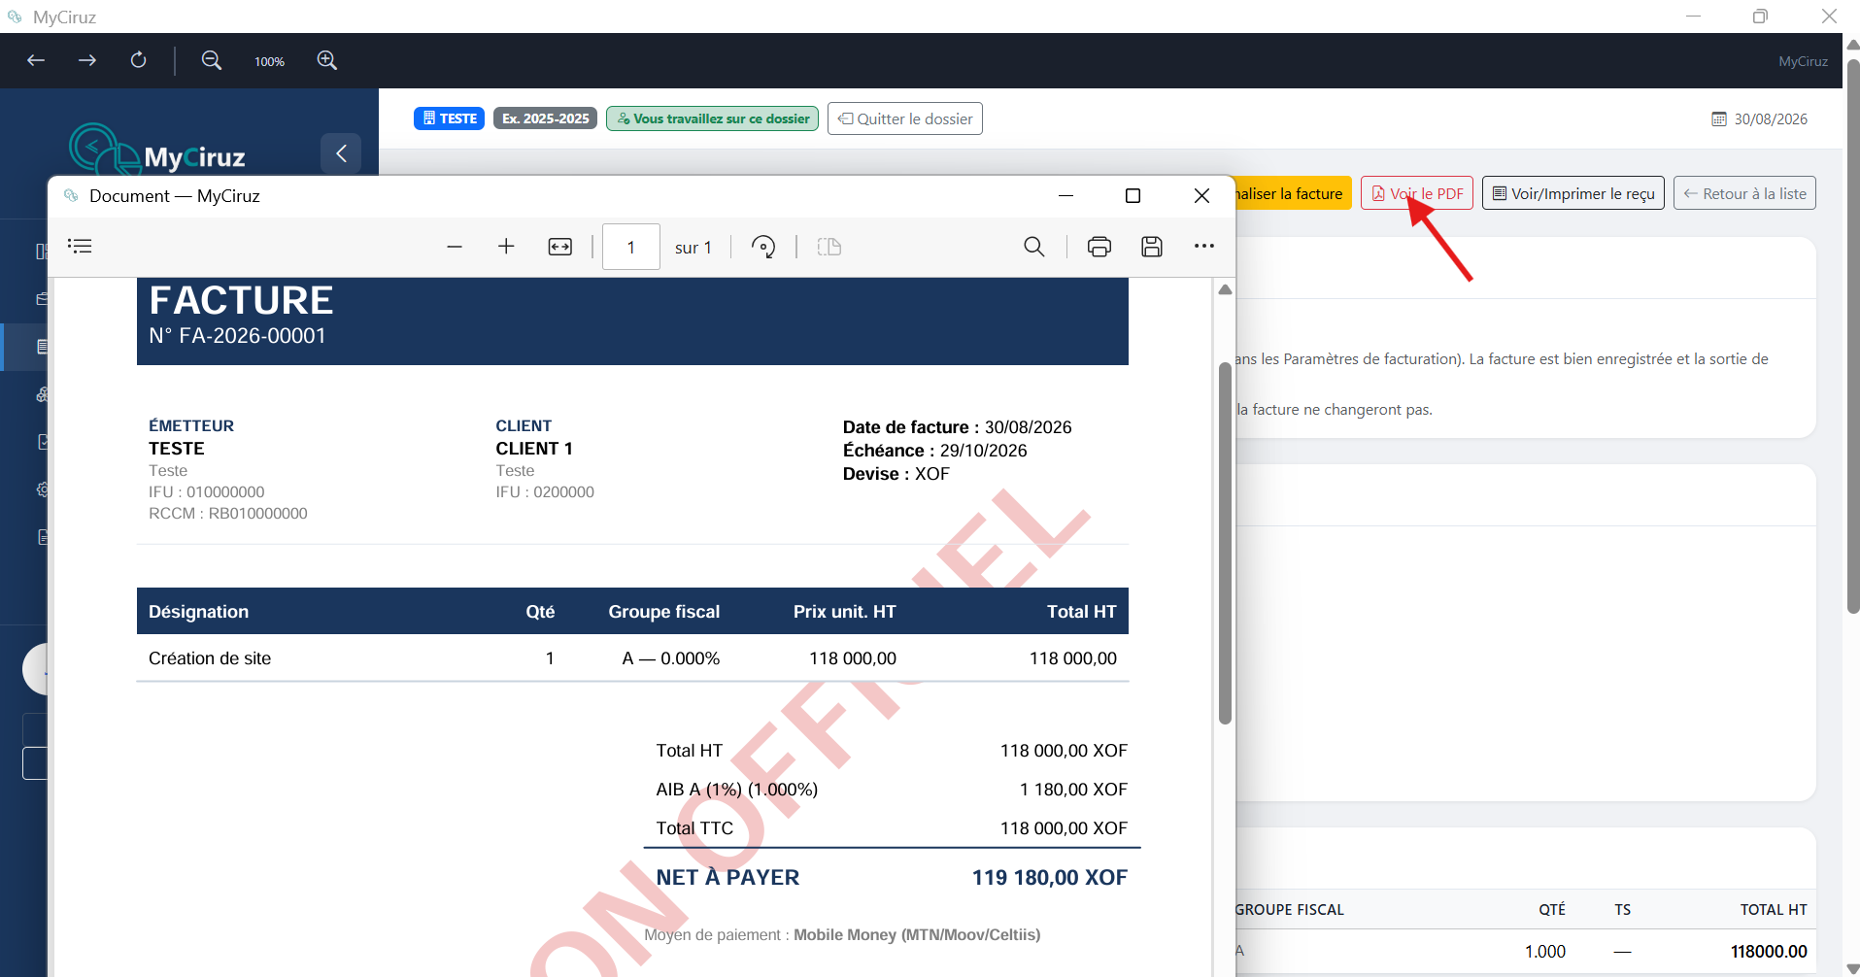
Task: Go back with the left arrow in MyCiruz toolbar
Action: point(36,60)
